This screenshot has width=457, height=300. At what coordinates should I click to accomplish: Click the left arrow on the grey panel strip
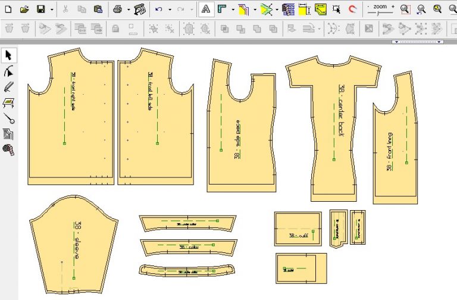pyautogui.click(x=397, y=42)
